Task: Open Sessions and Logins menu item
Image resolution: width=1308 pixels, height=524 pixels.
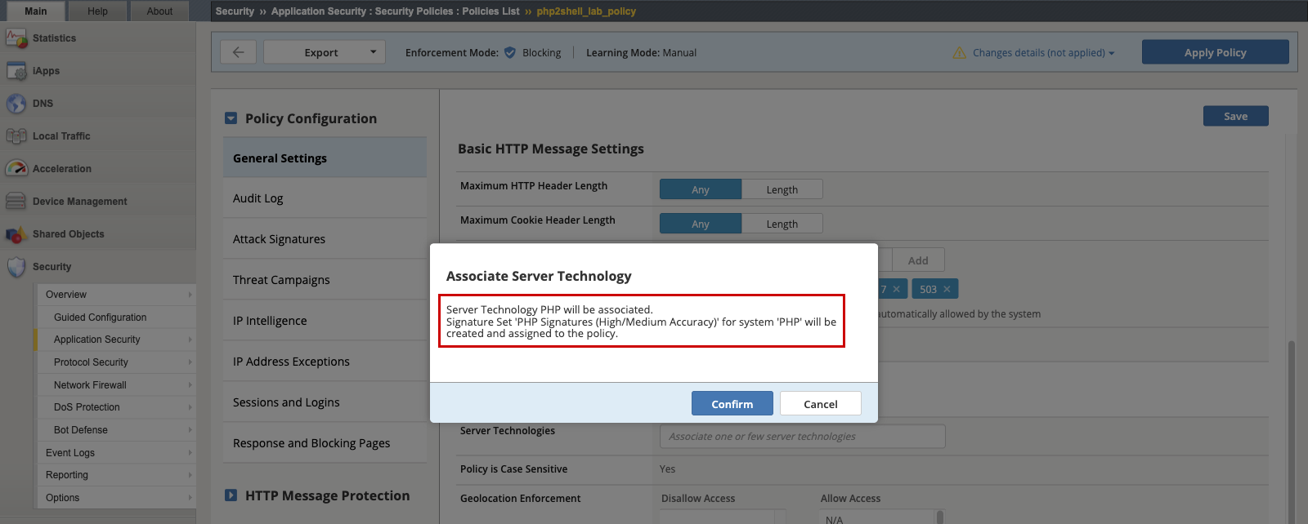Action: 325,402
